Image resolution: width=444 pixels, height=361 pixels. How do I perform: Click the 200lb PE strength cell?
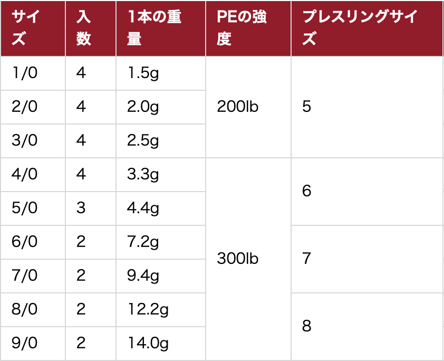(x=238, y=107)
